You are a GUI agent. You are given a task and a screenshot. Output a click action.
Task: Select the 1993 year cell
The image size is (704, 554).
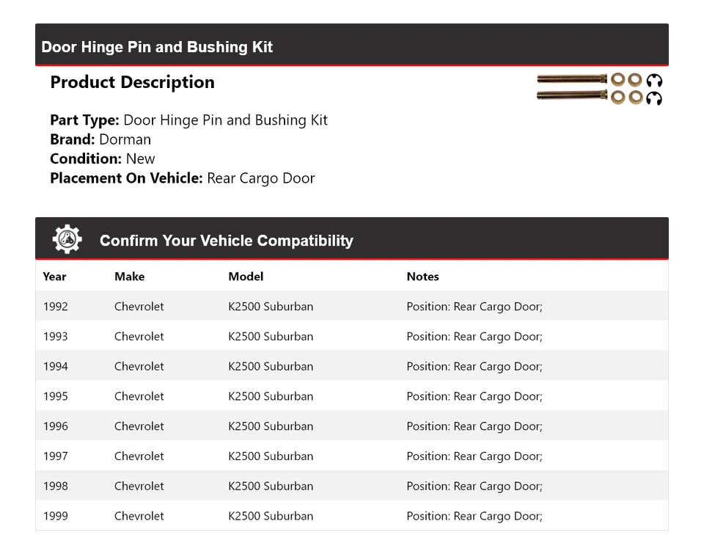click(x=55, y=337)
